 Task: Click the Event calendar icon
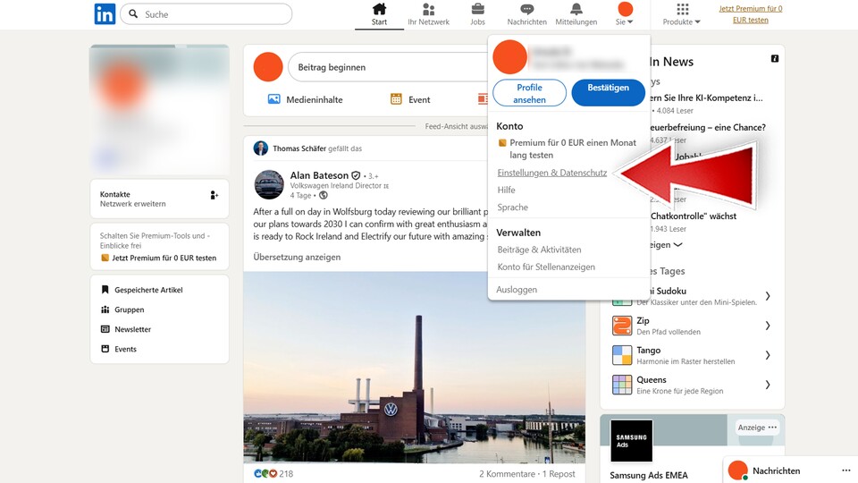point(396,99)
